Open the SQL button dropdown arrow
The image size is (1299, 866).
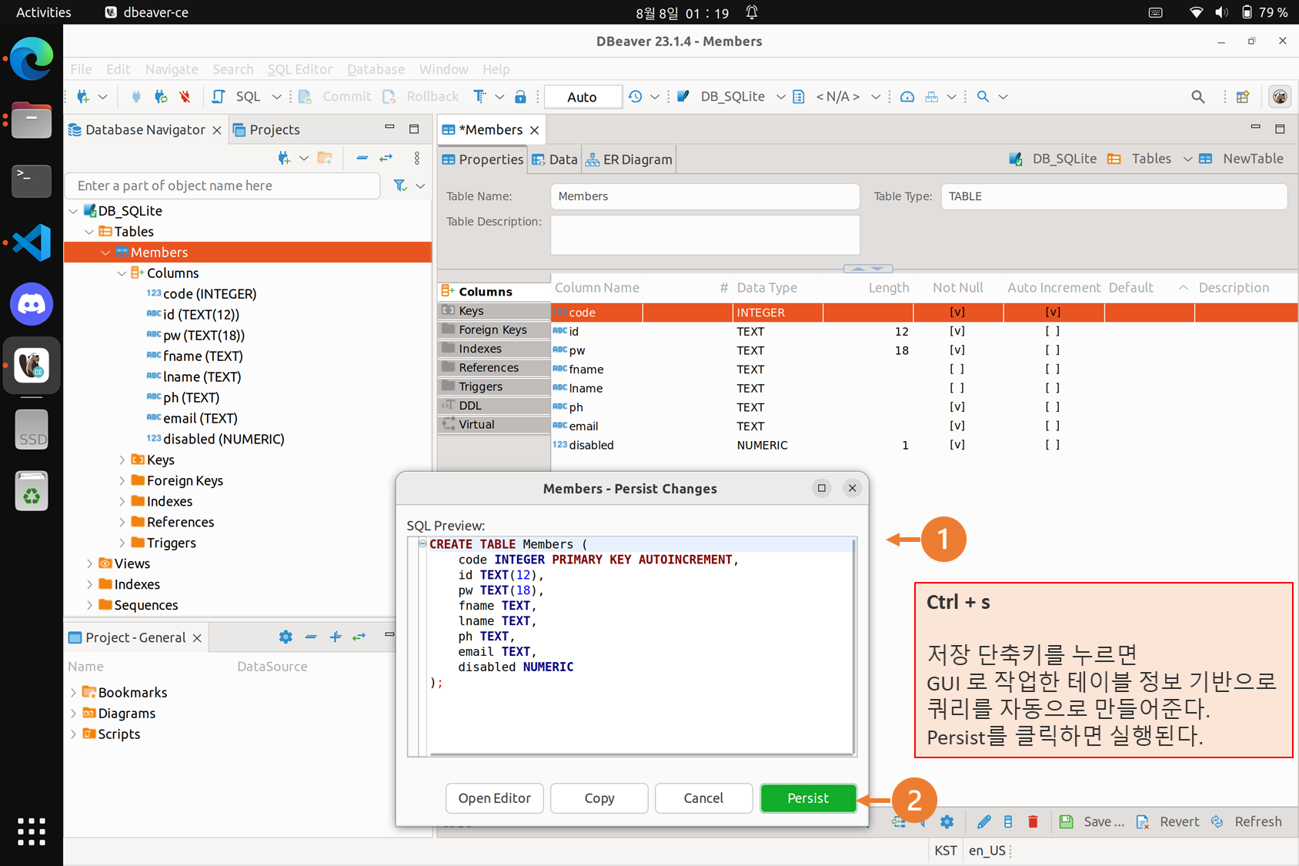[277, 96]
